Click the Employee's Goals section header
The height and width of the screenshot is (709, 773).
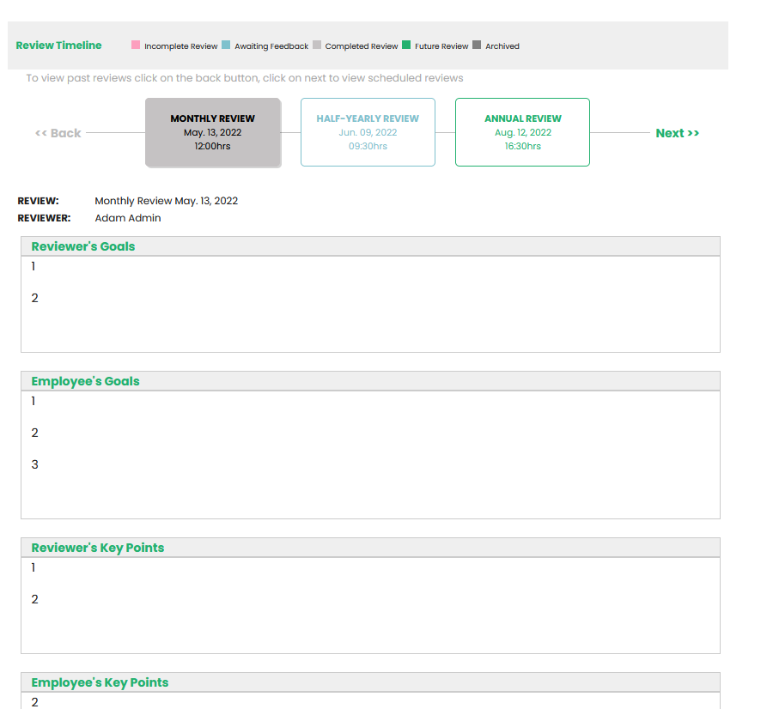coord(85,381)
